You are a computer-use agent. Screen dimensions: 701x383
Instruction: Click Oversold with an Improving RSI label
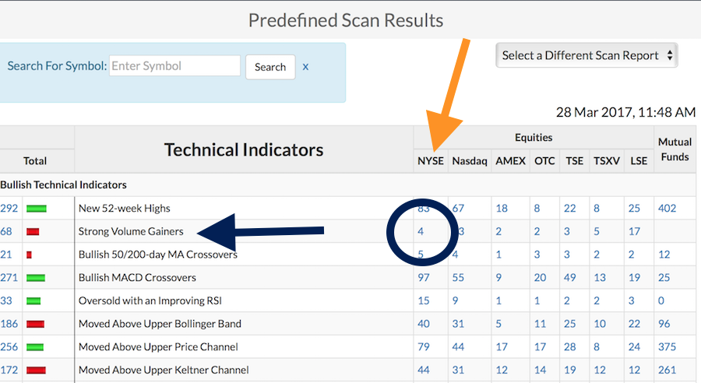tap(150, 300)
